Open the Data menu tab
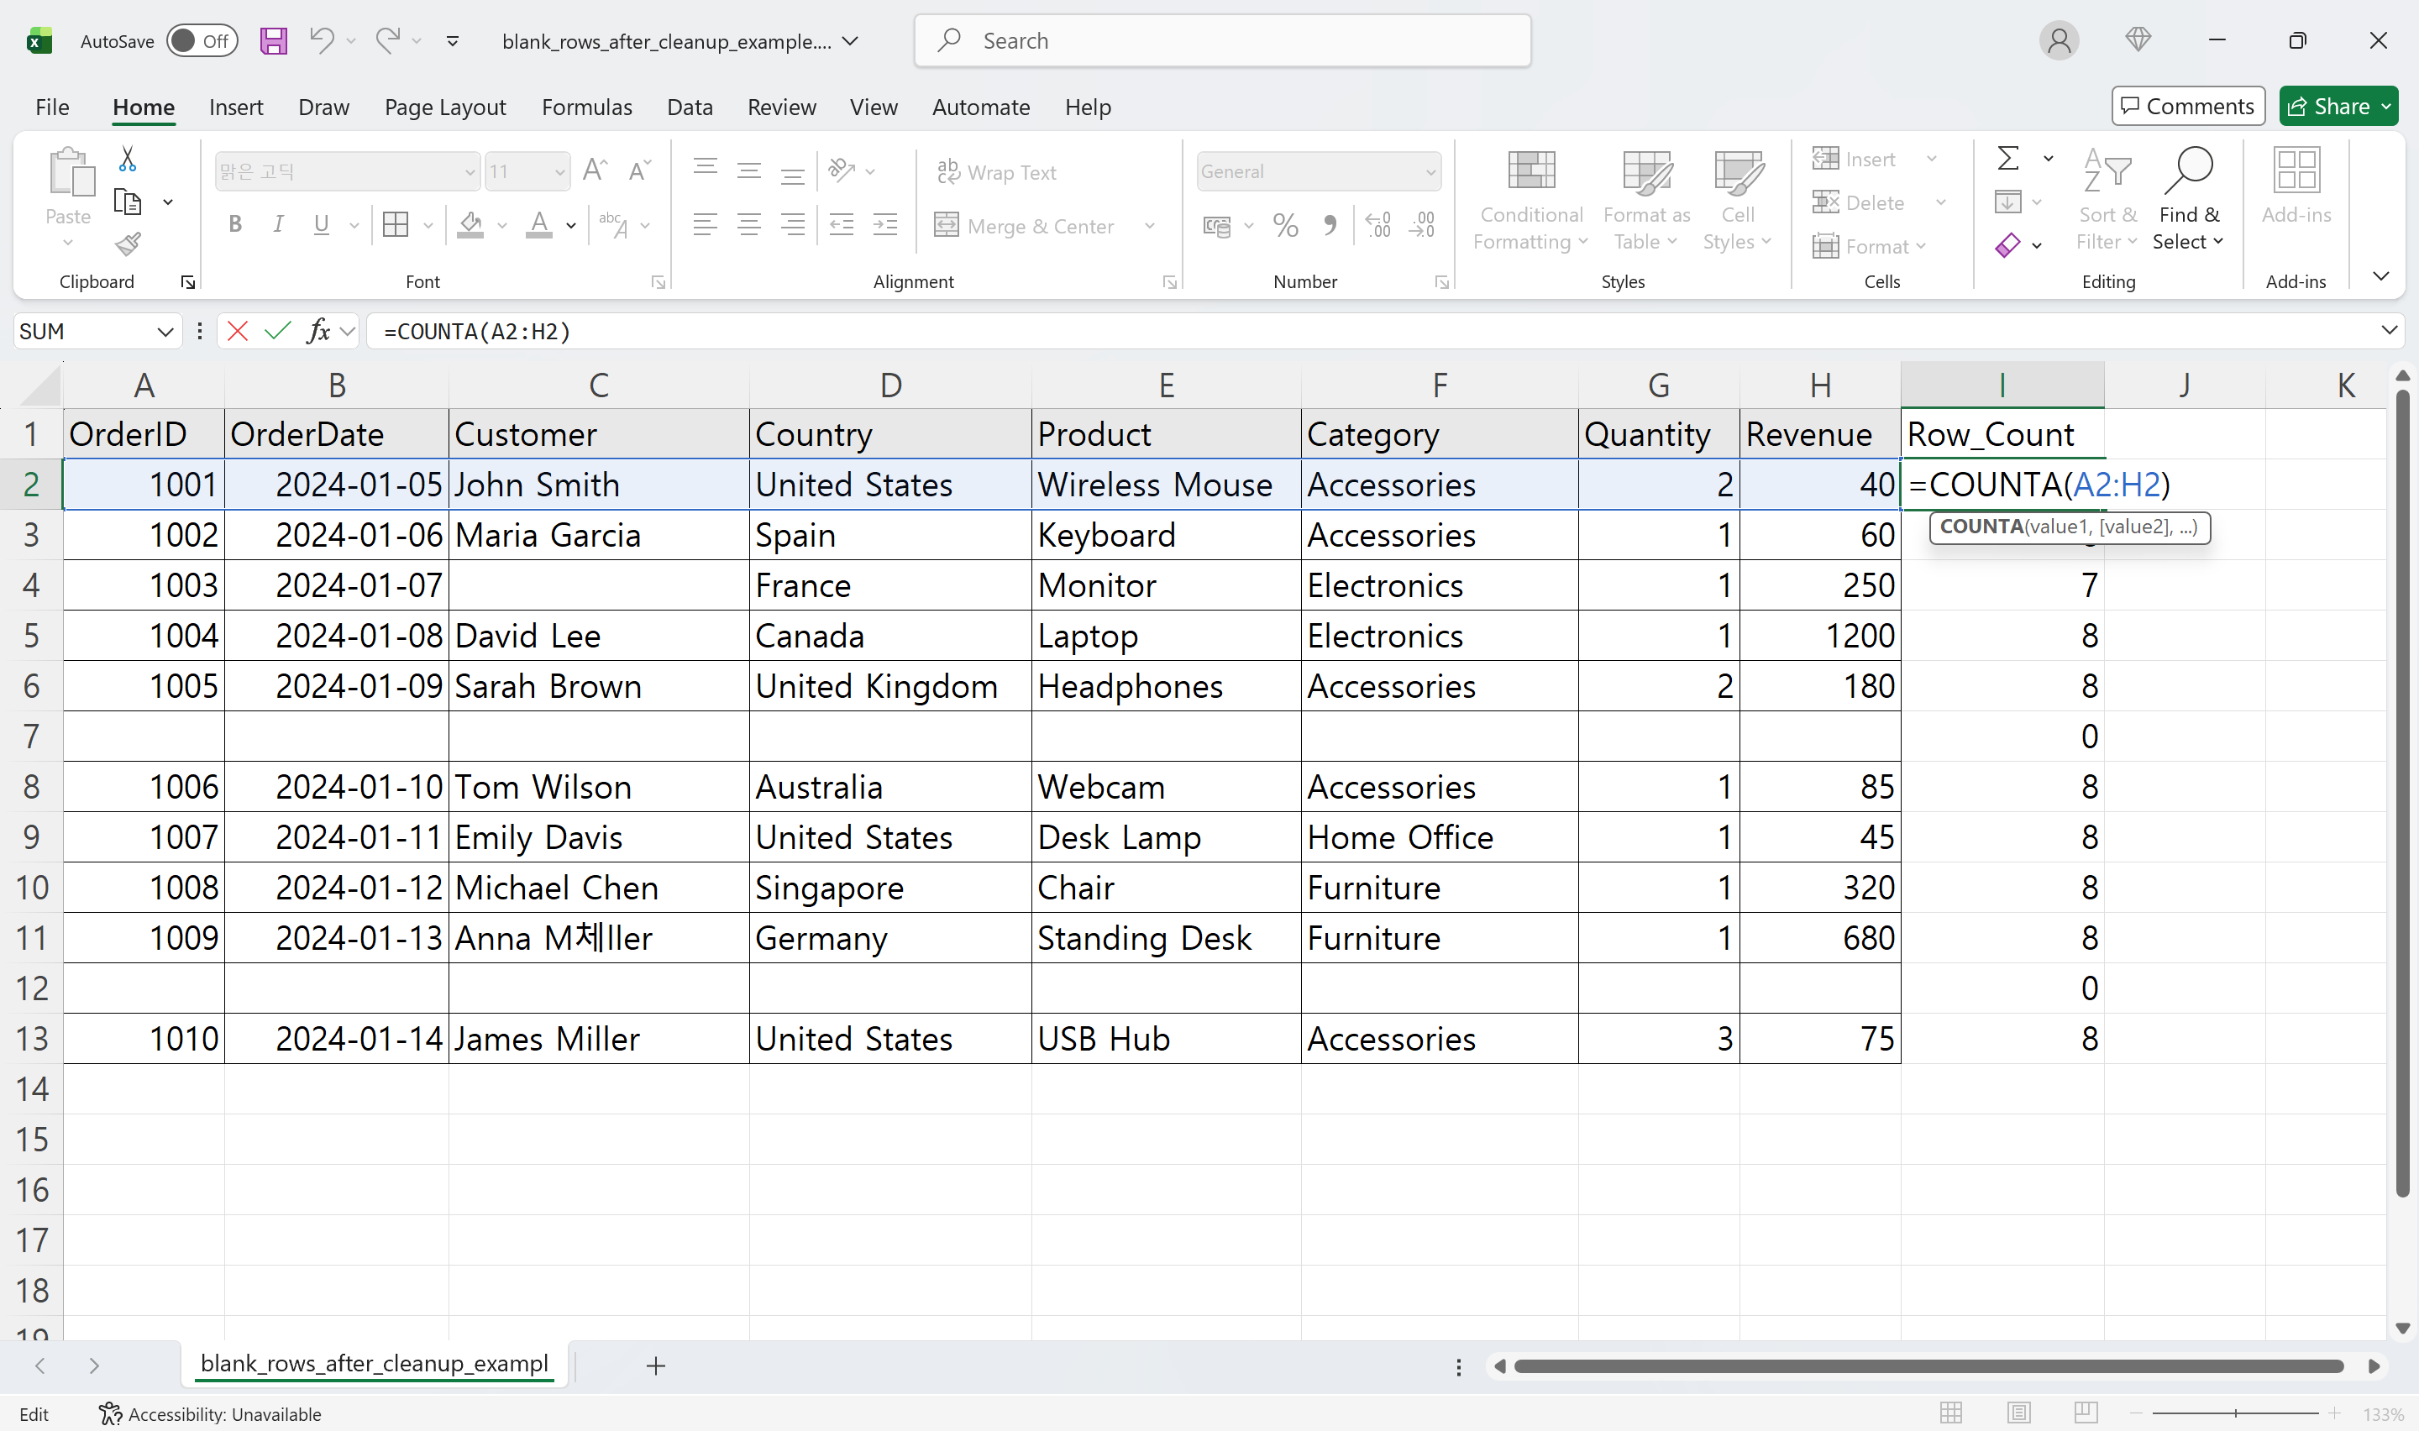 coord(689,107)
